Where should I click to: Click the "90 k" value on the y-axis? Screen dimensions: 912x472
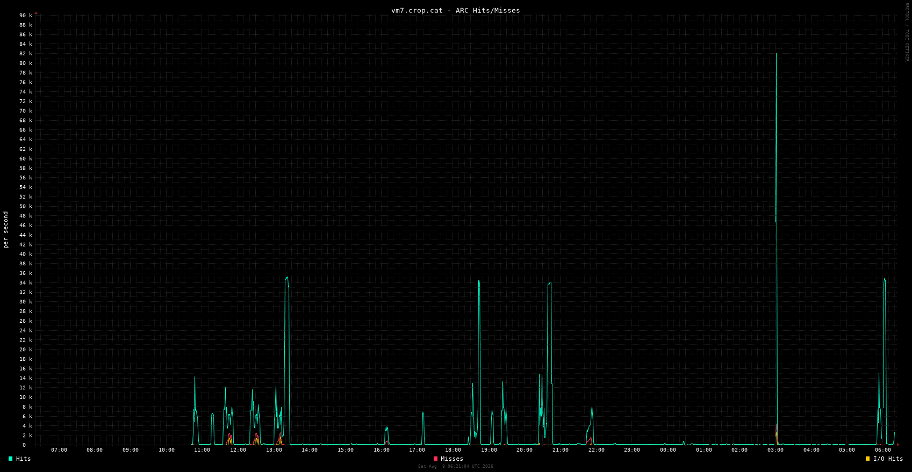pos(26,16)
